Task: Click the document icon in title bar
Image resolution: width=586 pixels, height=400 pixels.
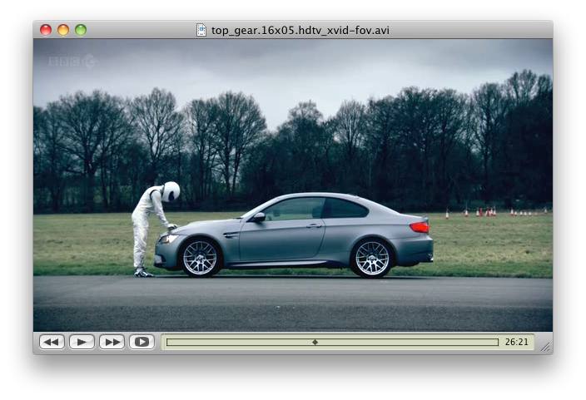Action: tap(201, 30)
